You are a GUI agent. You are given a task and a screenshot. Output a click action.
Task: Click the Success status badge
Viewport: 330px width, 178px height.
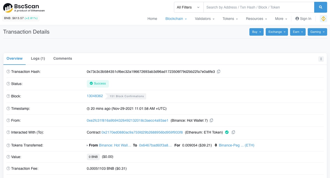[98, 84]
